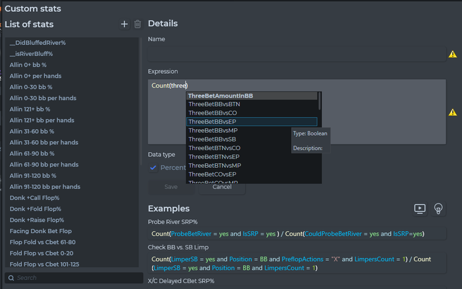Open the video tutorial icon in Examples
The image size is (462, 289).
(x=419, y=209)
